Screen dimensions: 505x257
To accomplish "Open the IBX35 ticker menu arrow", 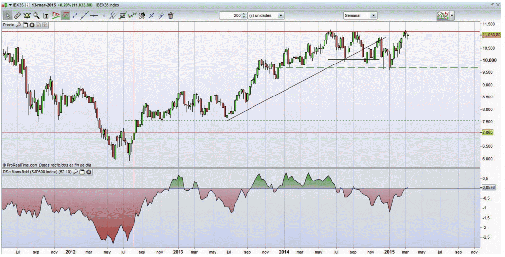I will [11, 5].
